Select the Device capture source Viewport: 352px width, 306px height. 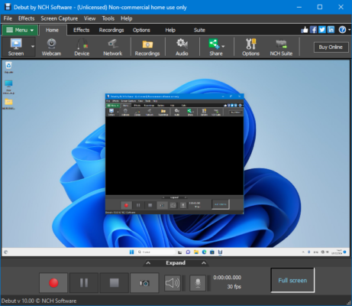click(82, 47)
